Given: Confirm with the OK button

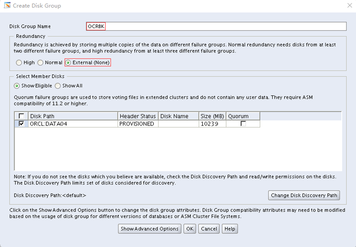Looking at the screenshot, I should coord(190,229).
